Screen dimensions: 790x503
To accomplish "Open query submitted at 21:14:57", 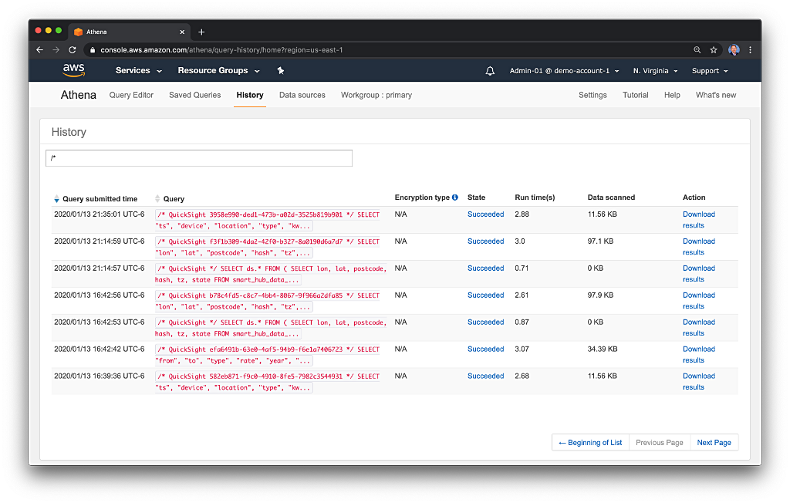I will point(271,274).
